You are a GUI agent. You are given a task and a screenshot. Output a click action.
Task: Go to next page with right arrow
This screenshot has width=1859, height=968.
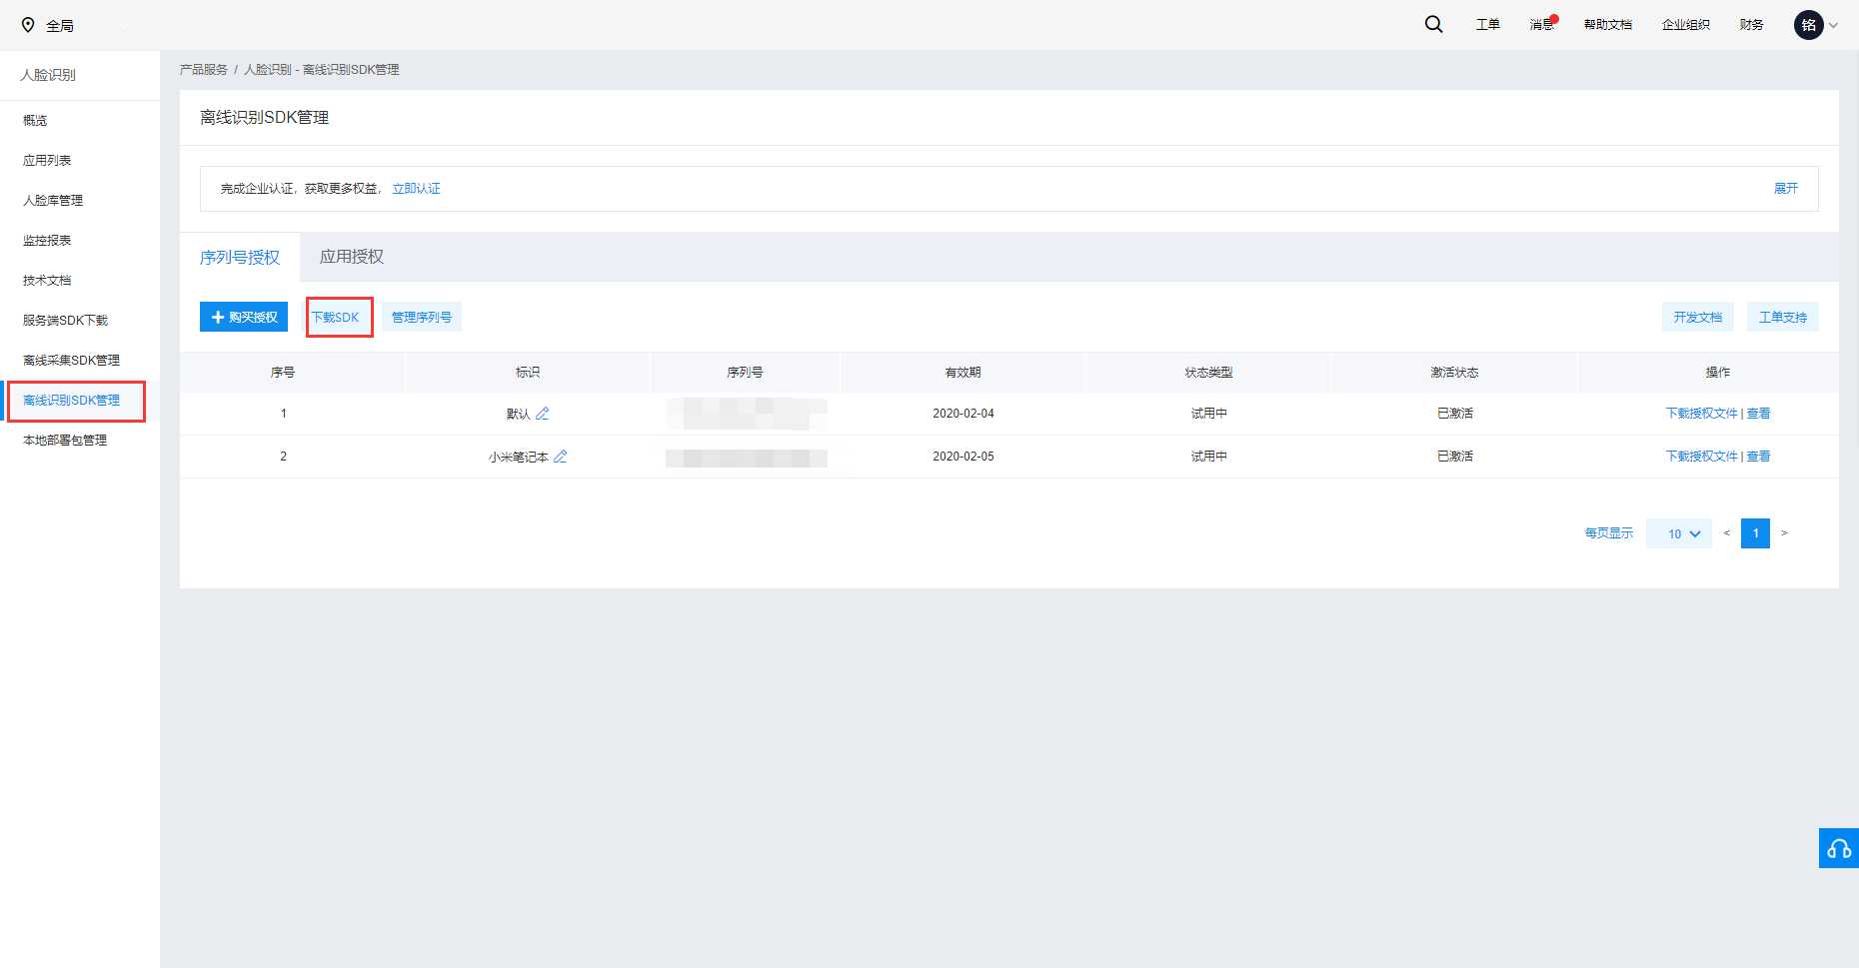[x=1784, y=533]
